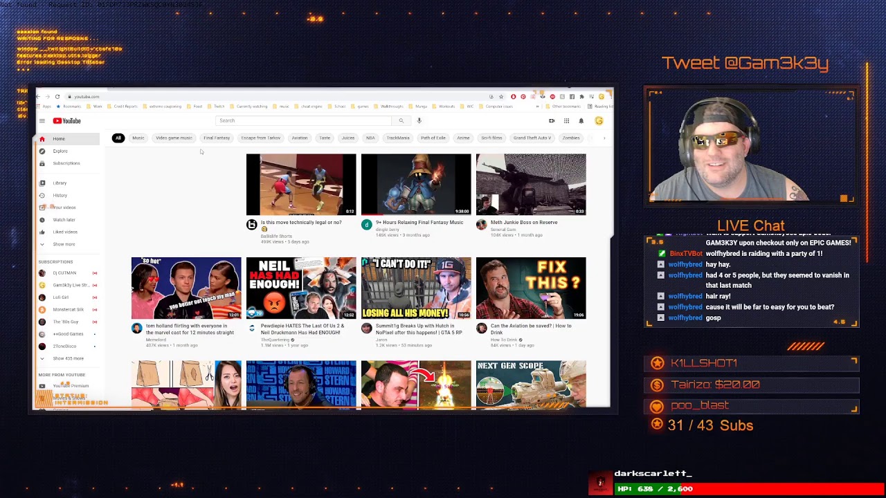Screen dimensions: 886x498
Task: Select the Final Fantasy chip
Action: pos(217,138)
